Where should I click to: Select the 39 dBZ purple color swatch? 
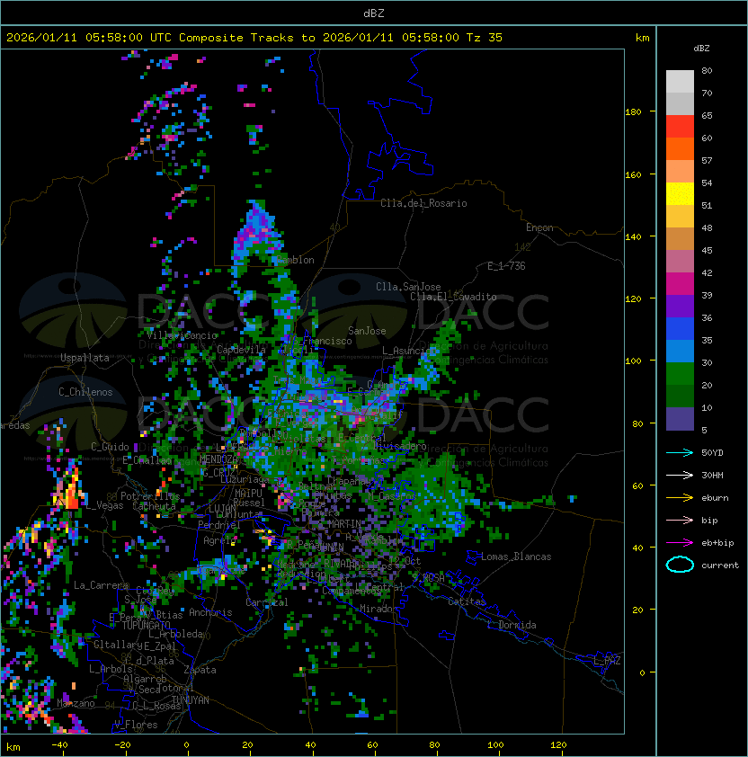(x=680, y=306)
